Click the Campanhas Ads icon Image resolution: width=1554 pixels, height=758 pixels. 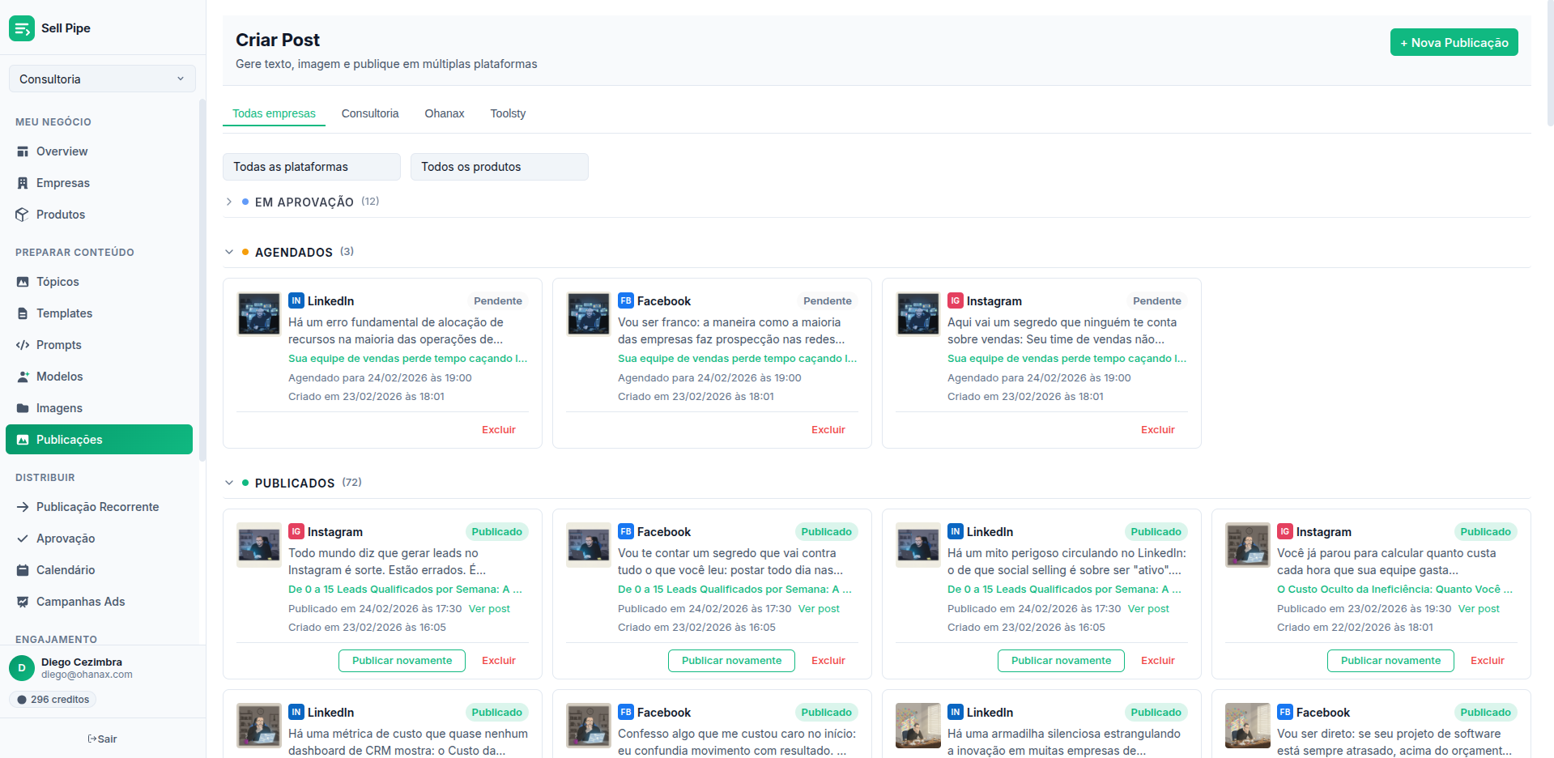(x=23, y=602)
